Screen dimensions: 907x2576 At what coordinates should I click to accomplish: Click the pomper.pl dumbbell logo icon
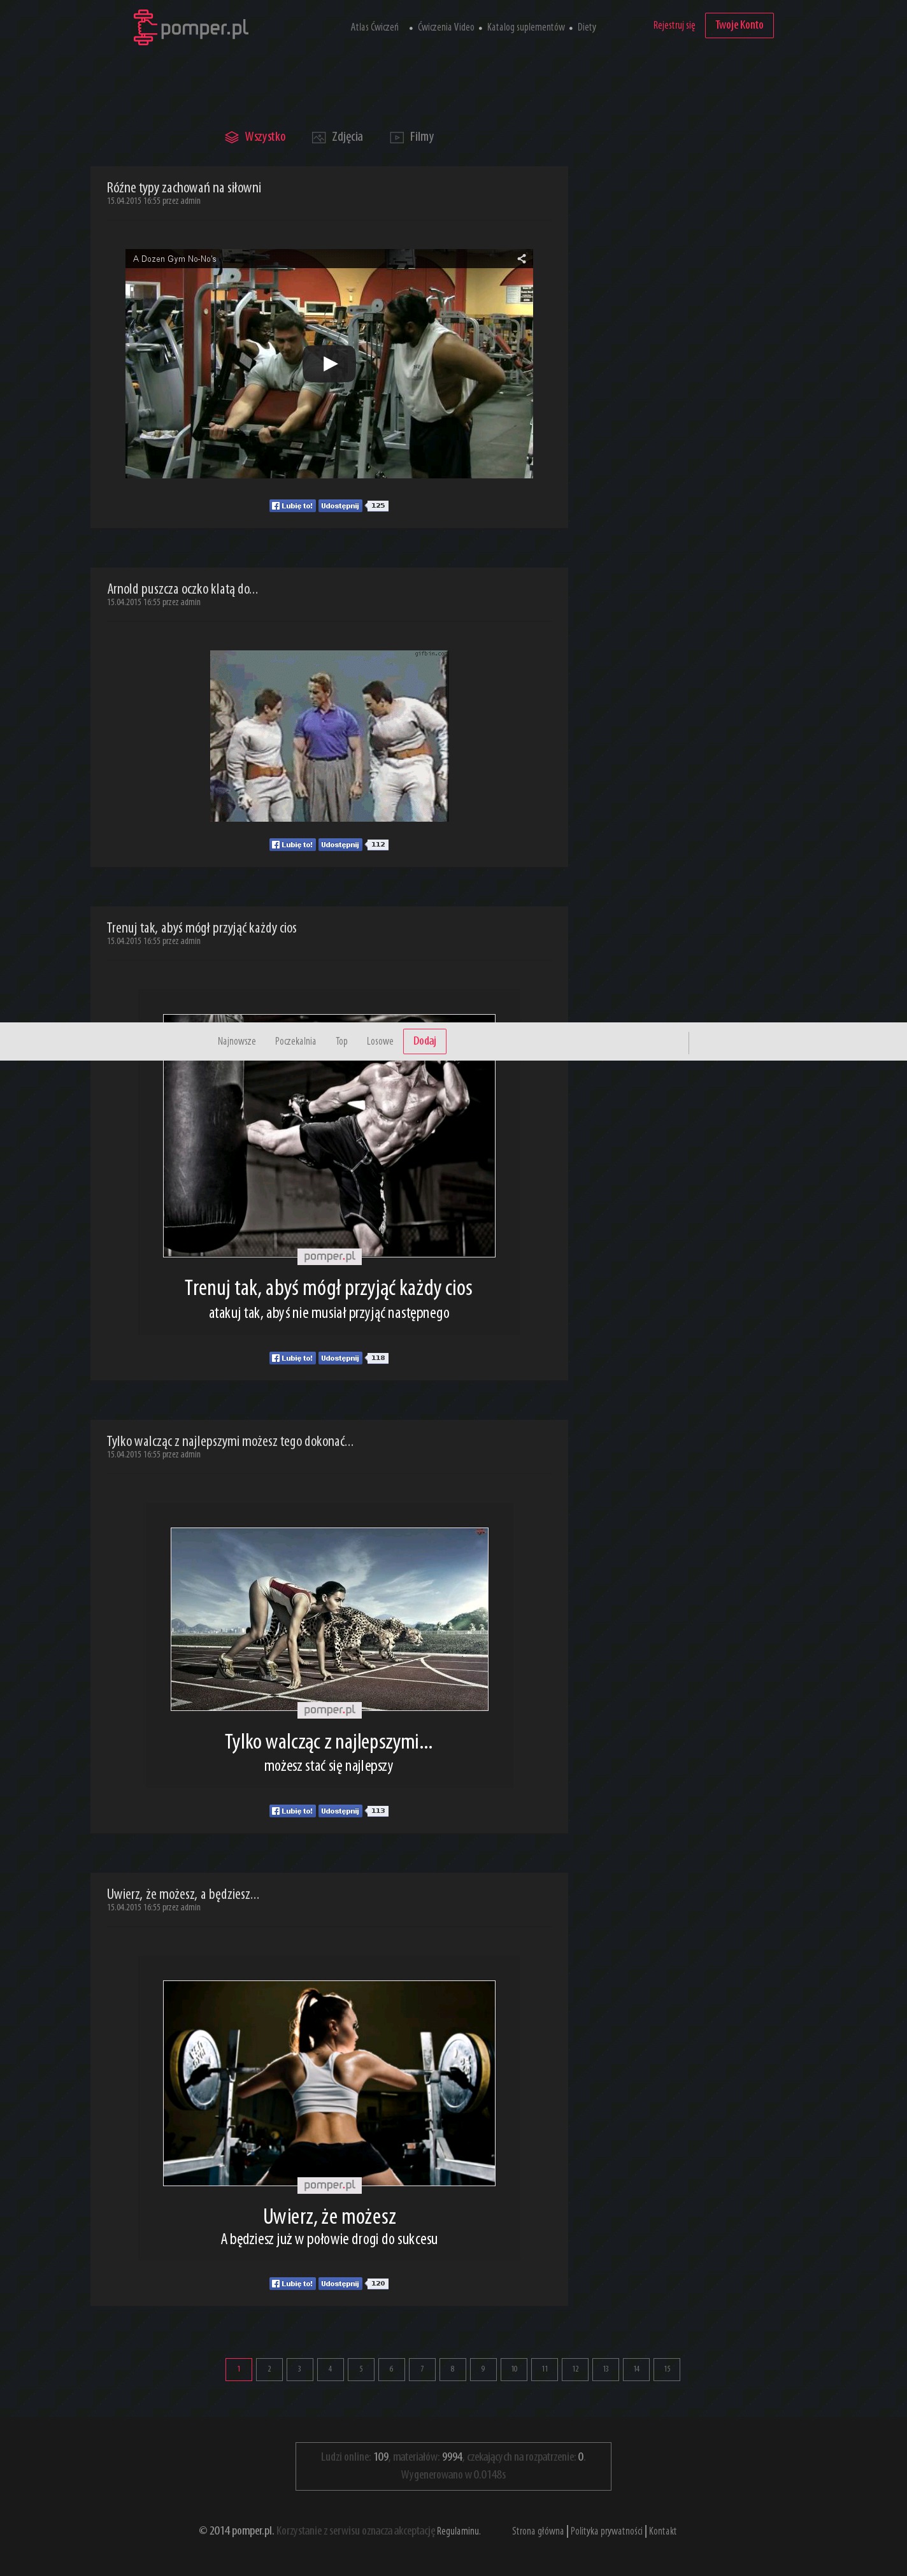(145, 27)
